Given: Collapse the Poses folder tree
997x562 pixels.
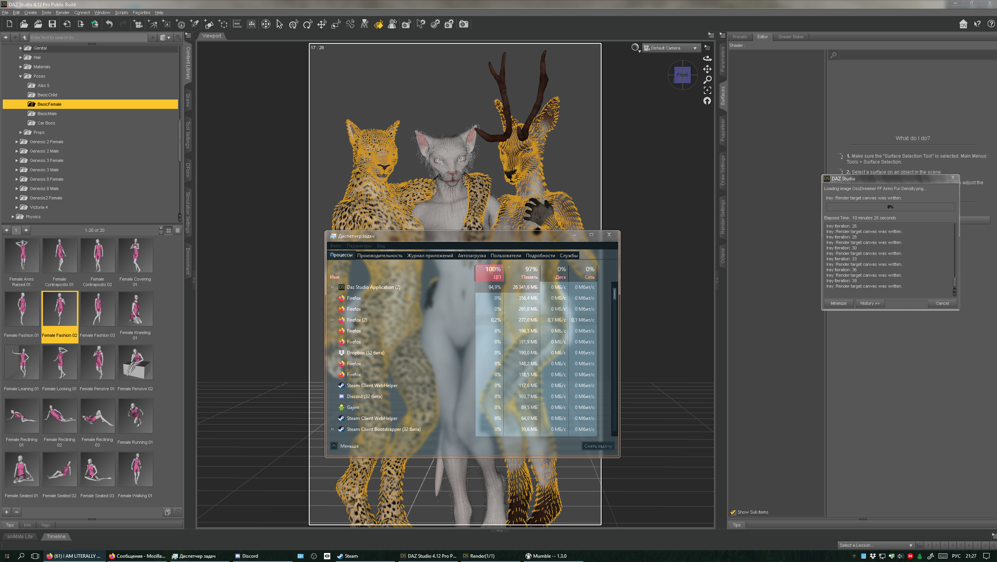Looking at the screenshot, I should tap(21, 76).
